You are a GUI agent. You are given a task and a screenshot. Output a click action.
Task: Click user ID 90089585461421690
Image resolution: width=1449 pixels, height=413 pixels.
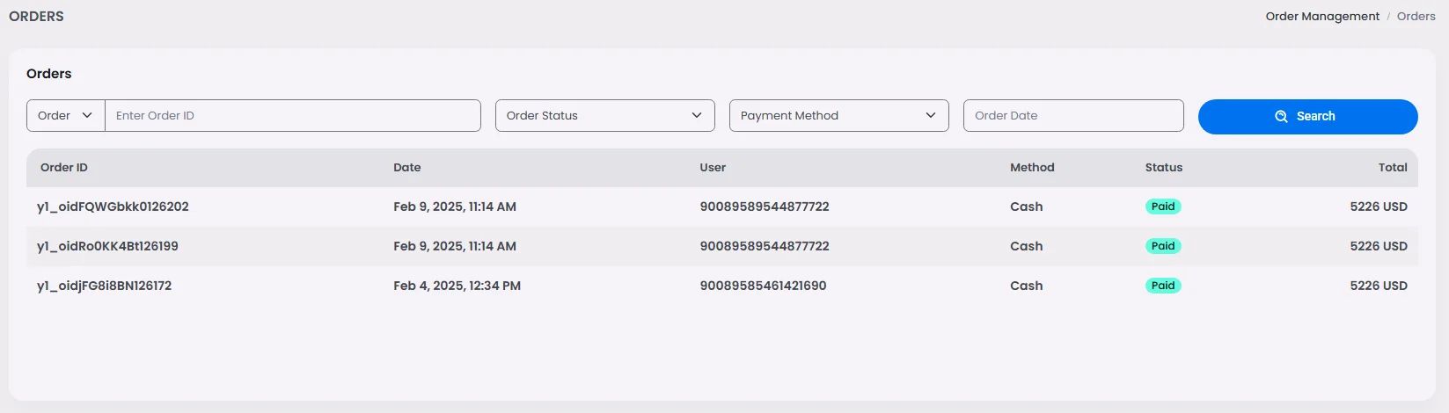pos(763,286)
